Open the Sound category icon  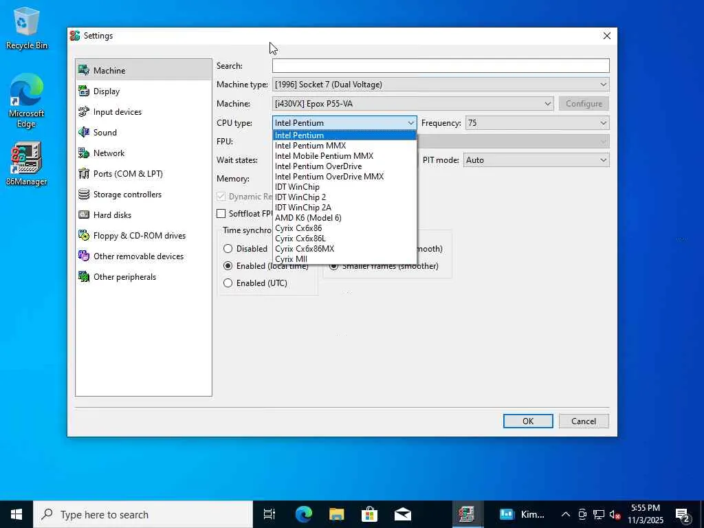click(83, 132)
